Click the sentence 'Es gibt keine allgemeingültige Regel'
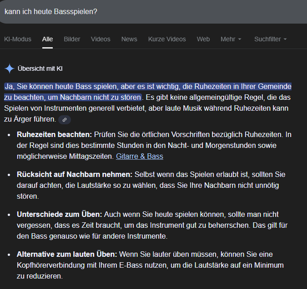Screen dimensions: 307x289 pyautogui.click(x=214, y=97)
